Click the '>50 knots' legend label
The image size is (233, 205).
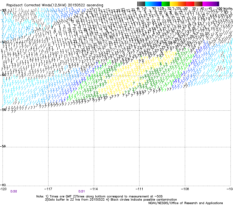(224, 9)
